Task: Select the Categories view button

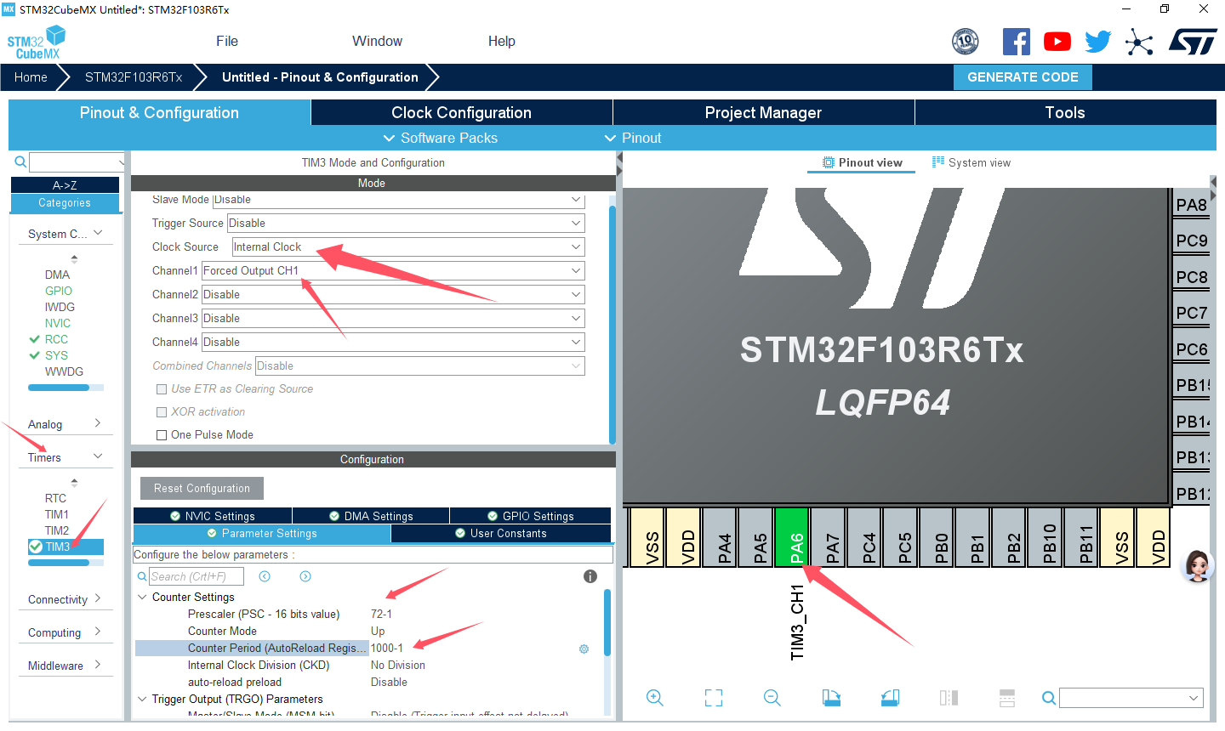Action: (65, 203)
